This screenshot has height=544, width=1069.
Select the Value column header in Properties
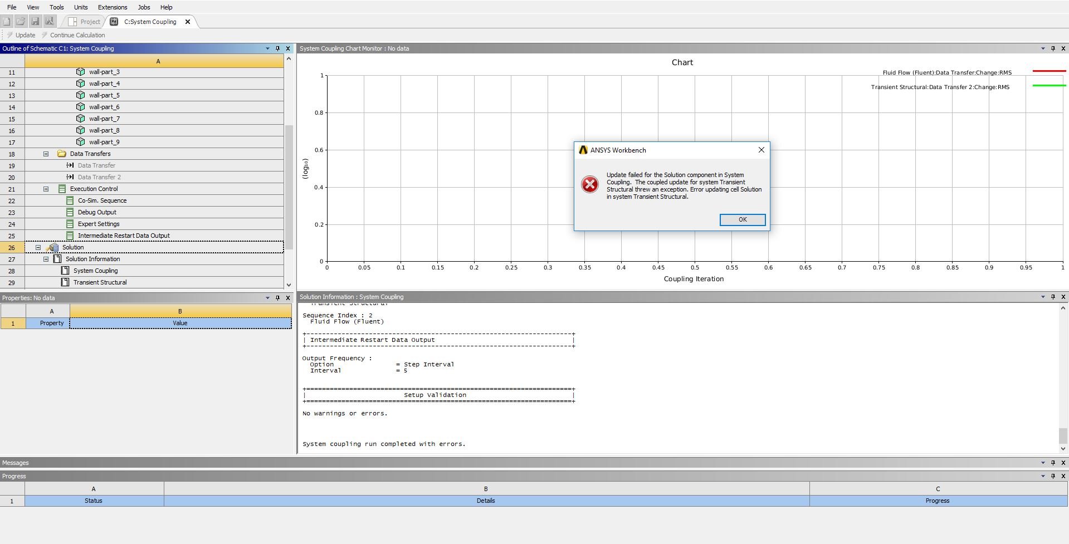pyautogui.click(x=180, y=323)
